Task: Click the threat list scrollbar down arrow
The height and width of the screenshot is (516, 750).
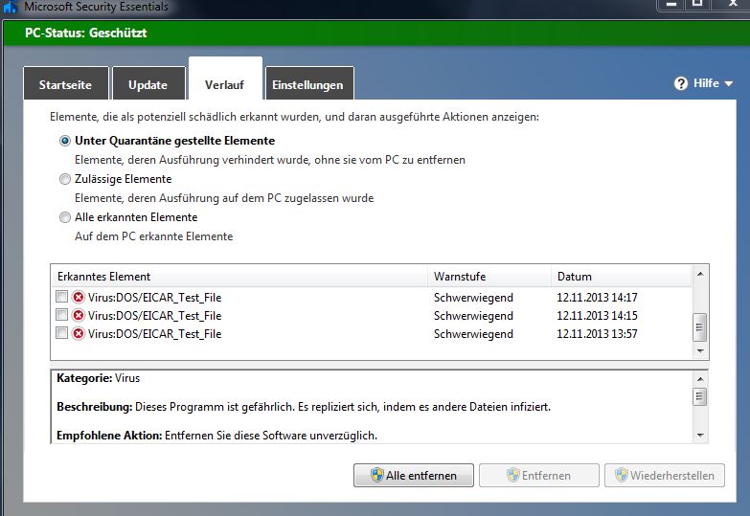Action: tap(700, 351)
